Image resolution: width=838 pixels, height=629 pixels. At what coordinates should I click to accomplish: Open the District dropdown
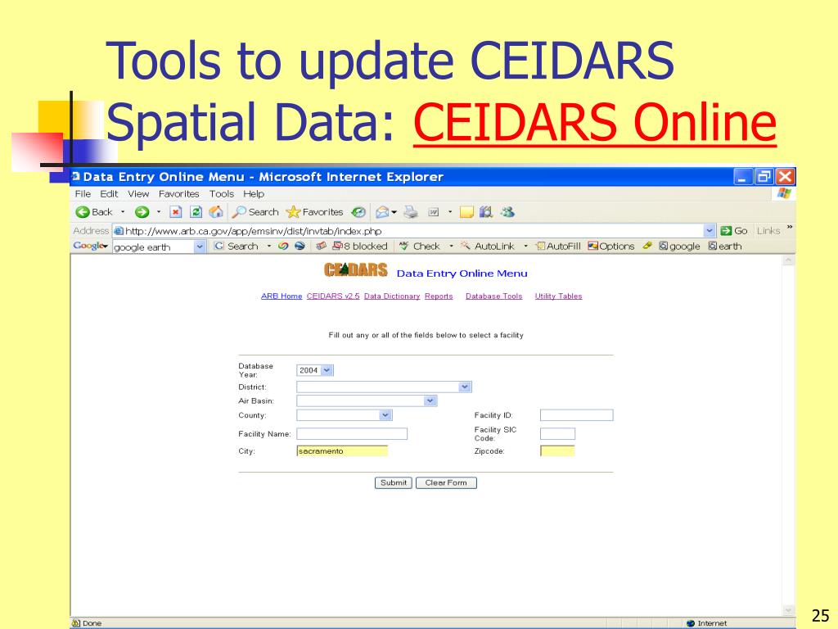point(385,387)
